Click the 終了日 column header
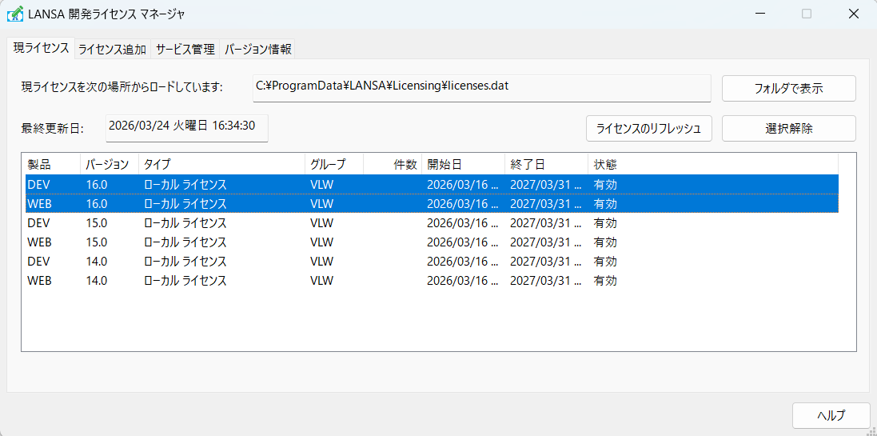 [546, 164]
